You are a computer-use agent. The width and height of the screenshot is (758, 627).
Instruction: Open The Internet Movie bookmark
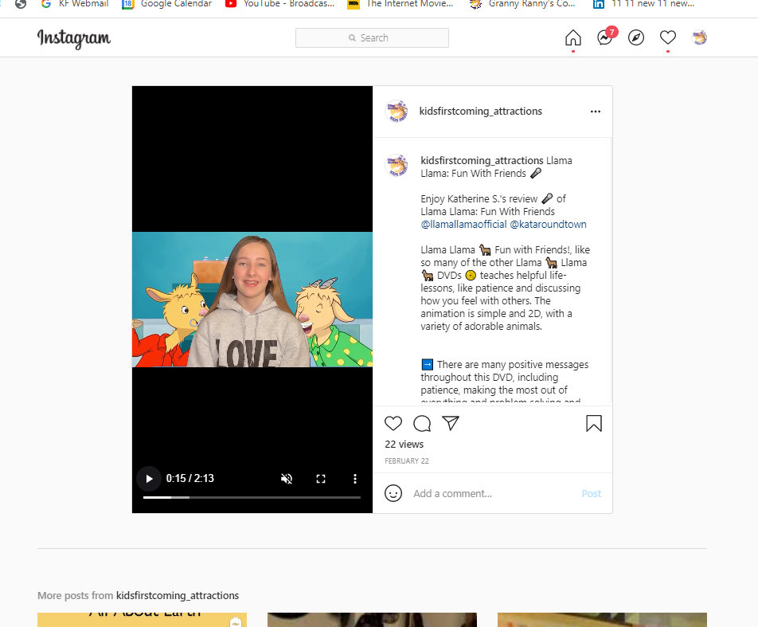click(400, 4)
